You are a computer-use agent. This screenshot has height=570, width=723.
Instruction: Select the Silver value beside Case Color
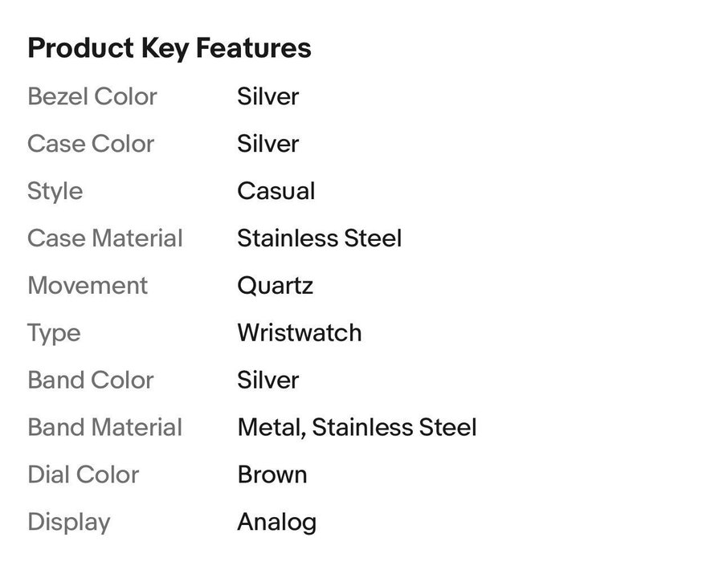[x=268, y=144]
